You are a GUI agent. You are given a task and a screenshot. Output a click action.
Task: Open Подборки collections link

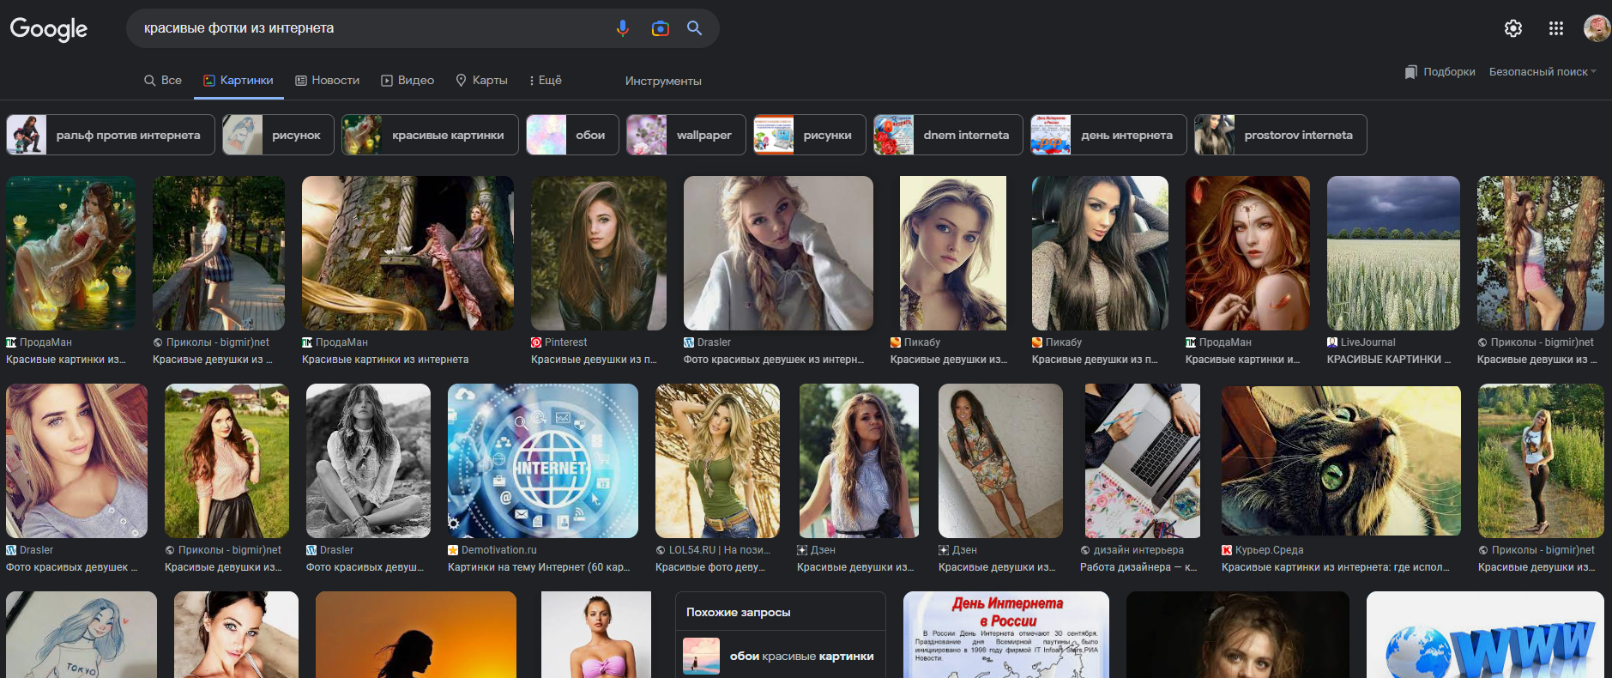pos(1449,72)
